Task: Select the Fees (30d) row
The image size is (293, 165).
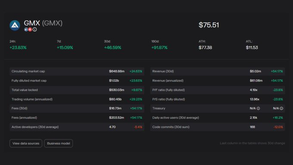Action: click(x=77, y=109)
